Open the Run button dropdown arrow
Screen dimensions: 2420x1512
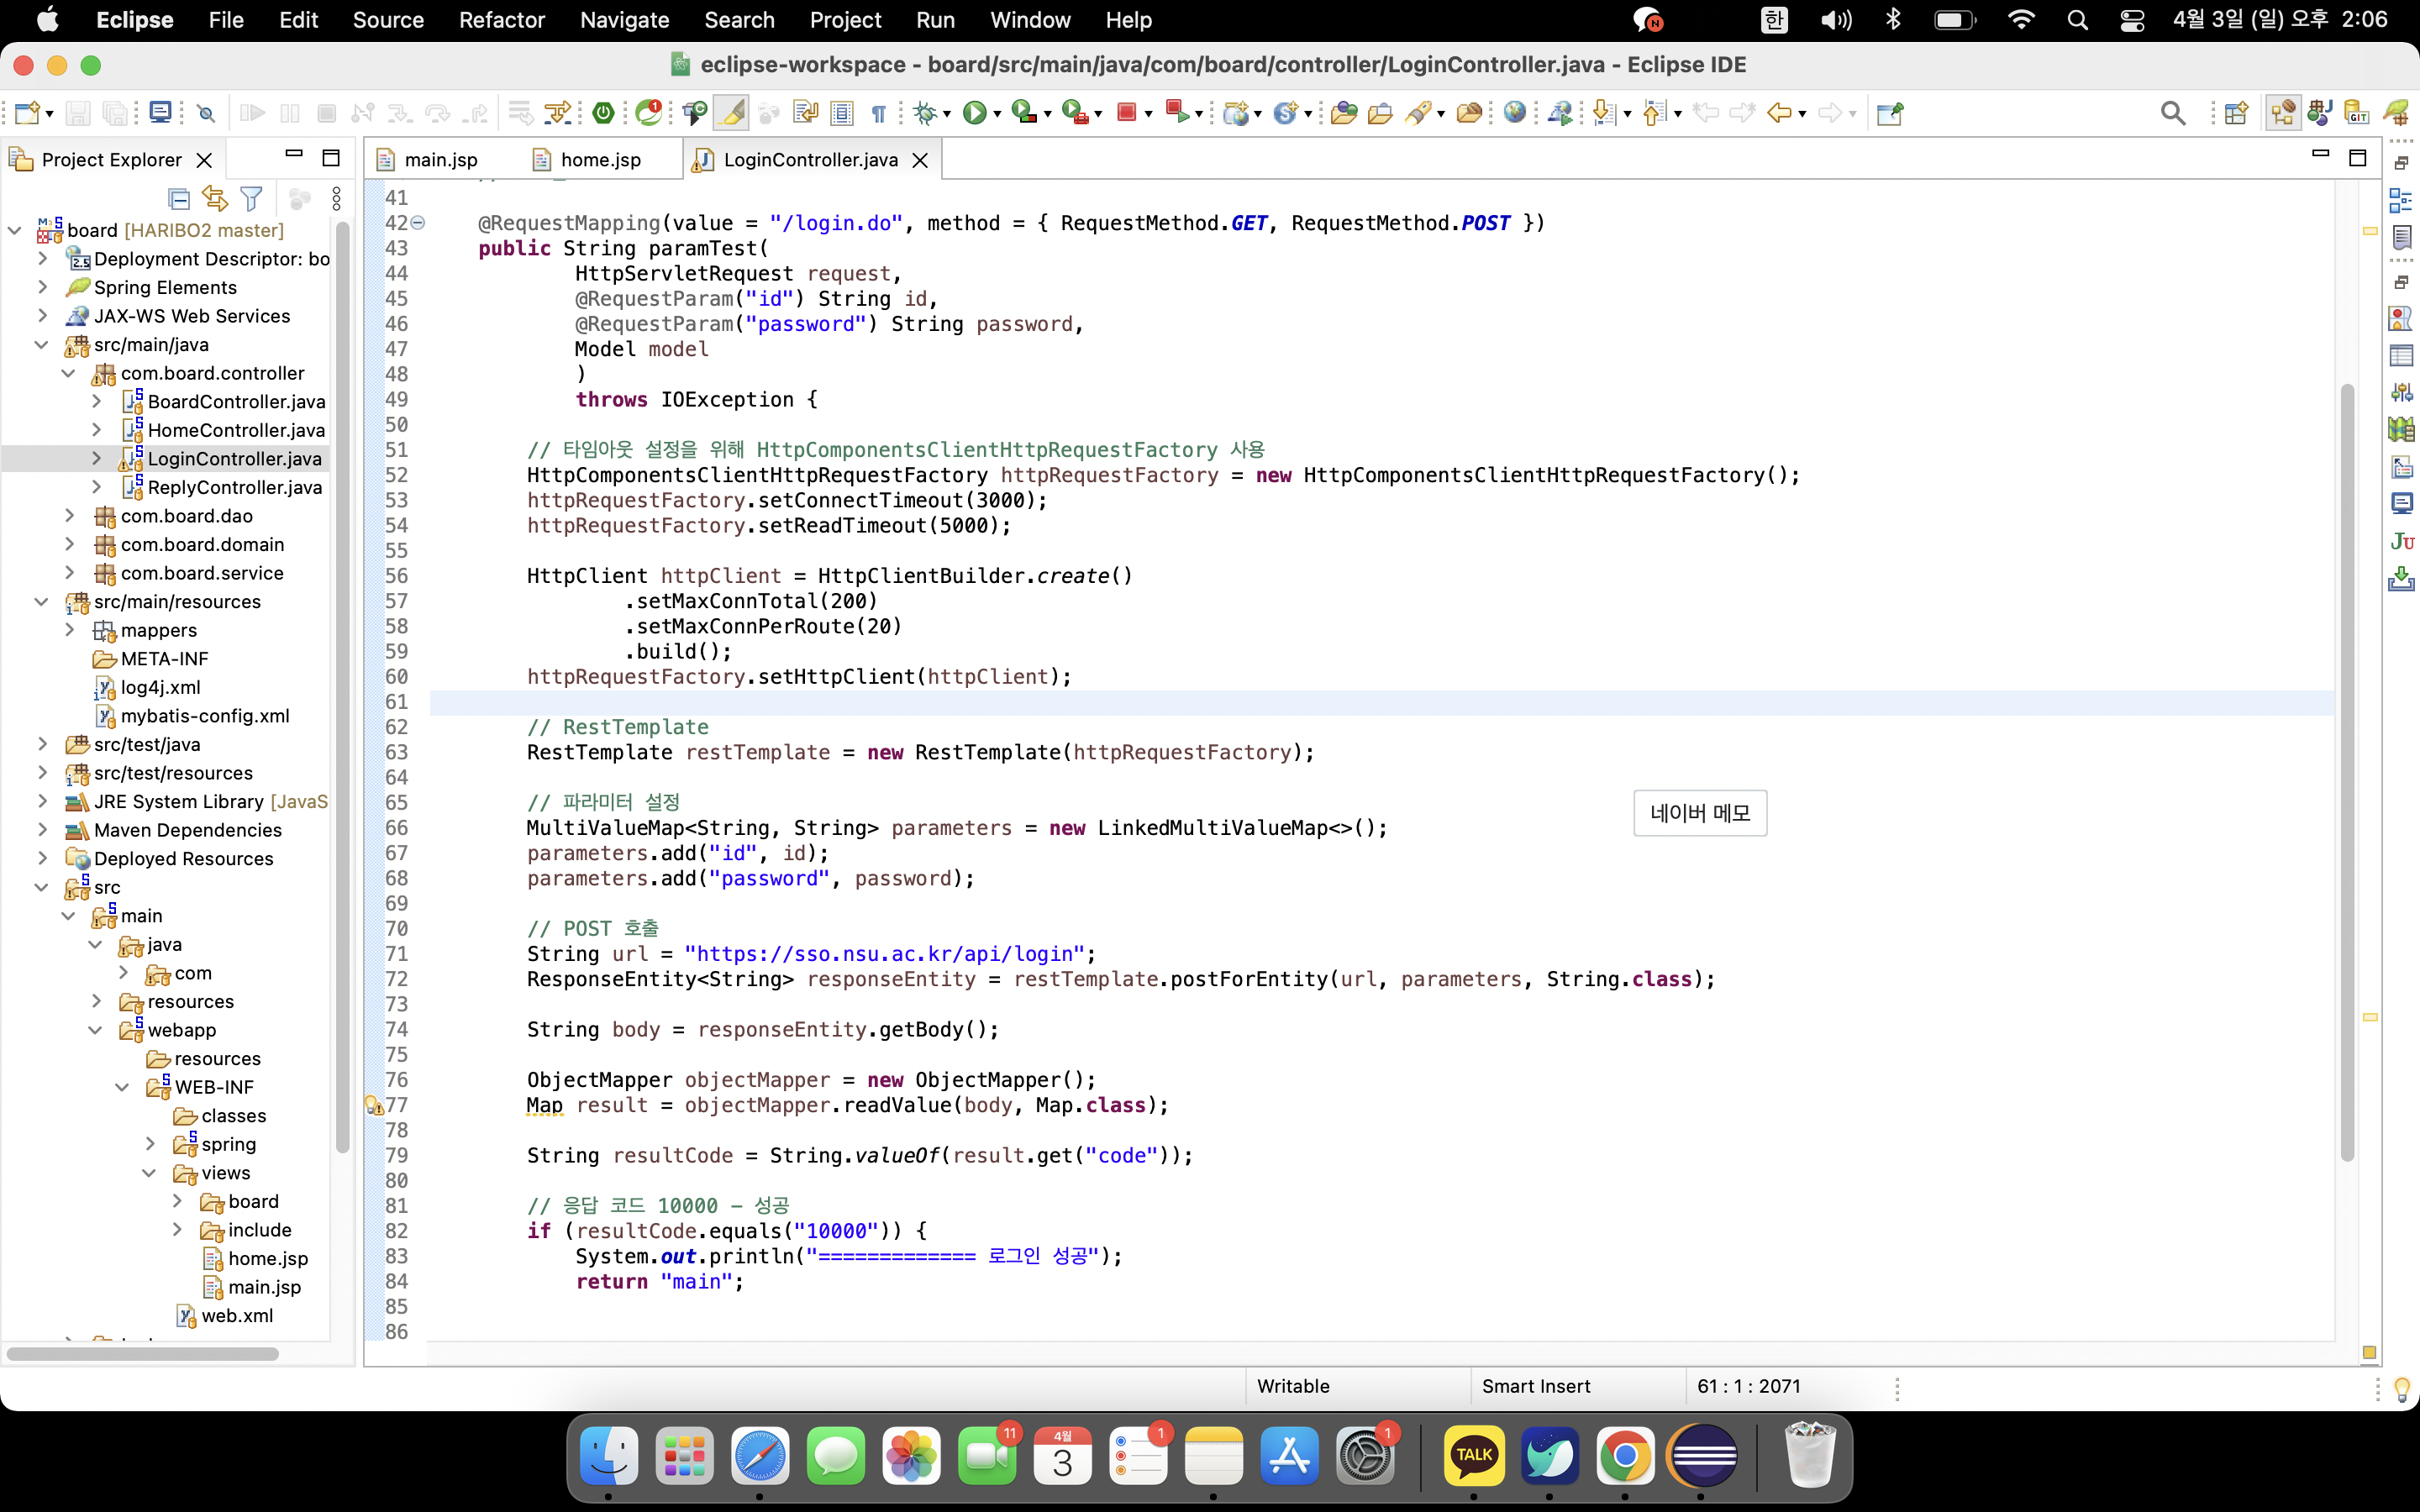coord(997,115)
